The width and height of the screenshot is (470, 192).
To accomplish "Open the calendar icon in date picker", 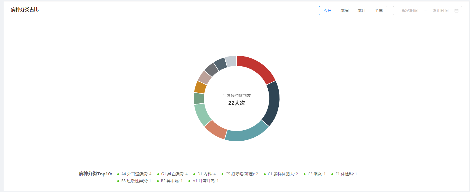I will point(456,11).
